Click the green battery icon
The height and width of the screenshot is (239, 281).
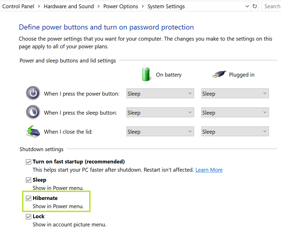(x=146, y=74)
